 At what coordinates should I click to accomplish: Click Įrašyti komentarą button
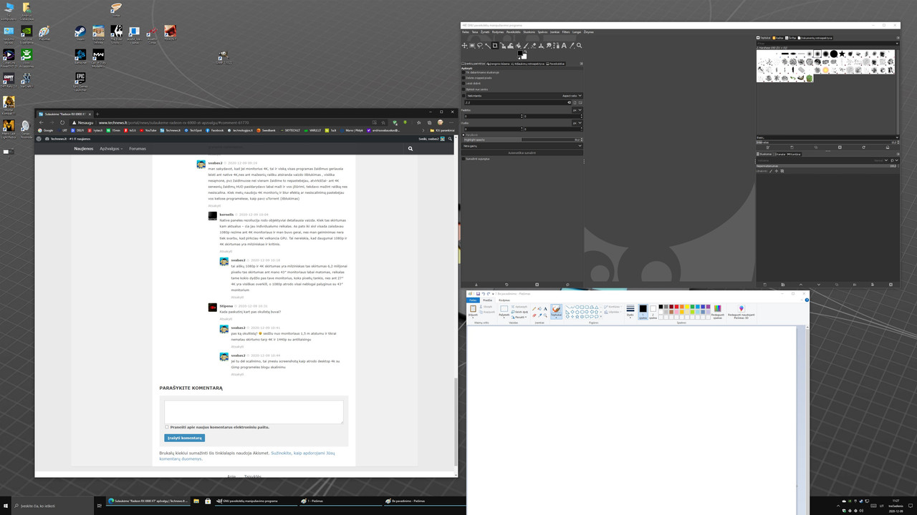tap(185, 438)
